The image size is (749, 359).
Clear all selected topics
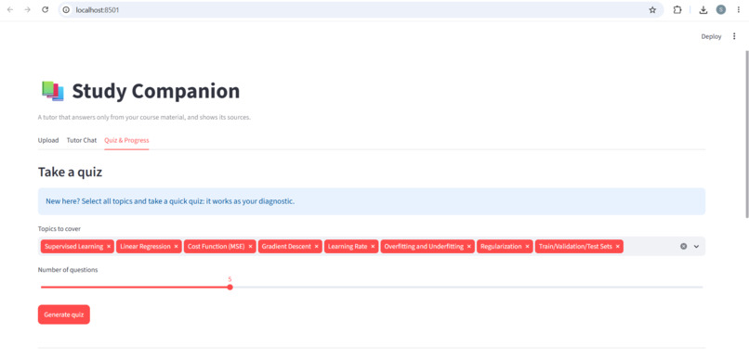(684, 247)
